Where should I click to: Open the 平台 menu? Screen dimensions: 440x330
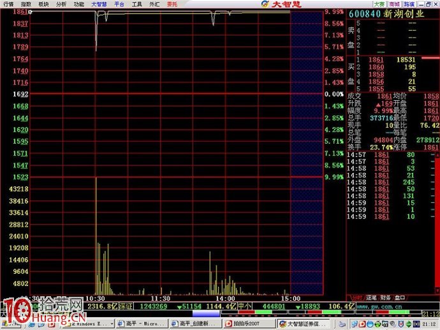(x=119, y=4)
